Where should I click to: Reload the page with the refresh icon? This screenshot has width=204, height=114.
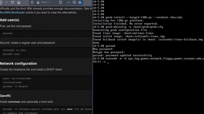(x=12, y=2)
